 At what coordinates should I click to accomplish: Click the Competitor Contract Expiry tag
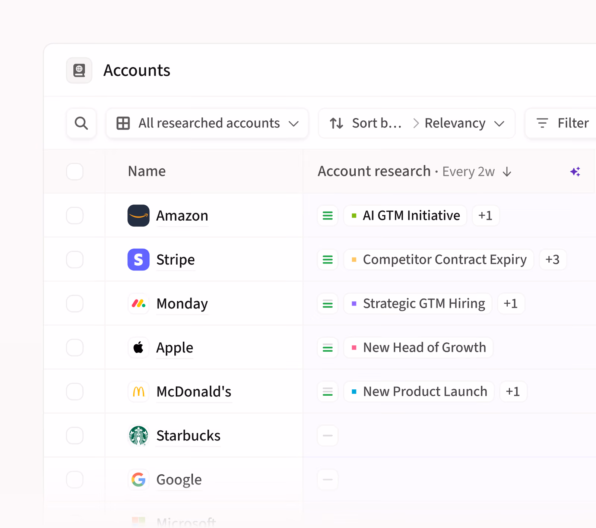(x=439, y=259)
